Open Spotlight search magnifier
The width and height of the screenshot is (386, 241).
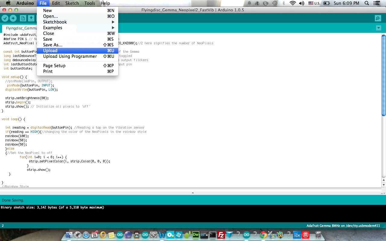click(x=367, y=3)
